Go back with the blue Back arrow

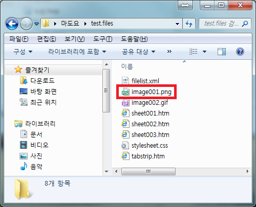tap(12, 24)
